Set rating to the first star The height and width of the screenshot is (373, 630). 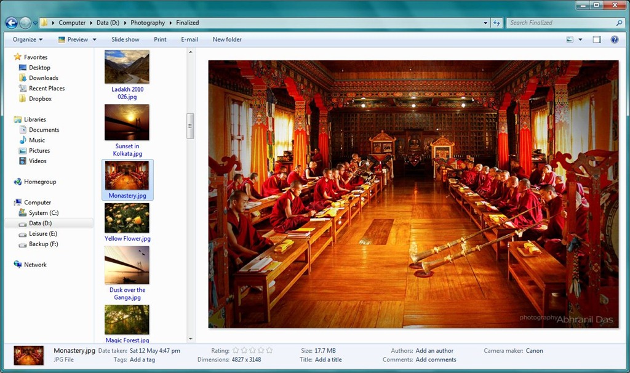tap(236, 351)
